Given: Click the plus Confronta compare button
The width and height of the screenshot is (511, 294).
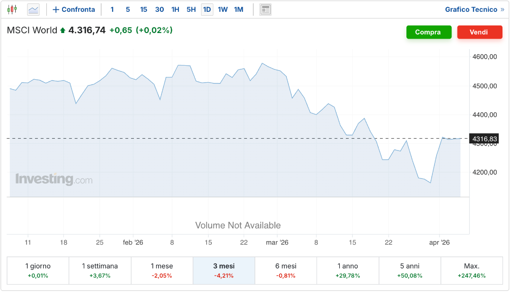Looking at the screenshot, I should [74, 9].
